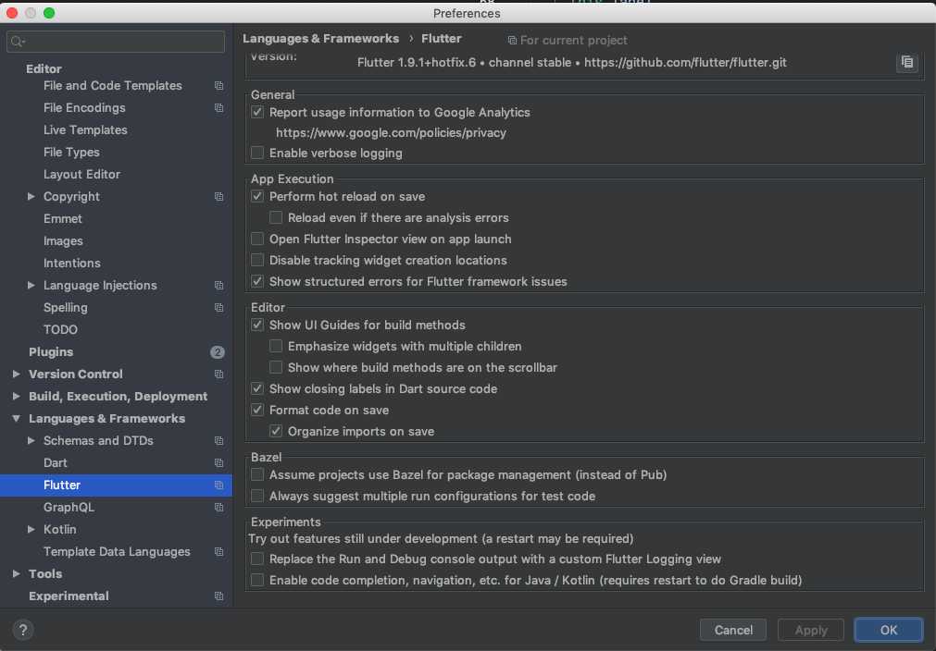Collapse the Languages & Frameworks section
The width and height of the screenshot is (936, 651).
pyautogui.click(x=16, y=419)
